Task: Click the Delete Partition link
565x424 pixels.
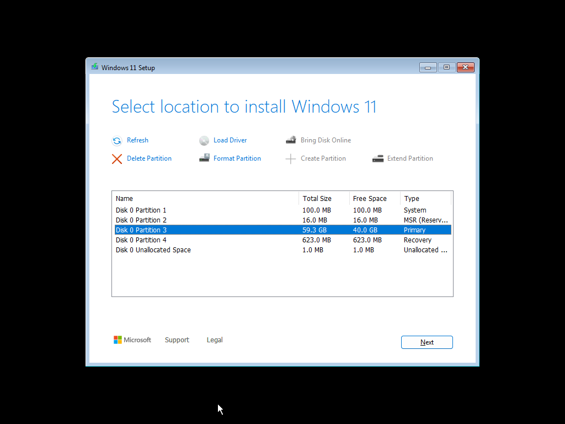Action: pos(149,158)
